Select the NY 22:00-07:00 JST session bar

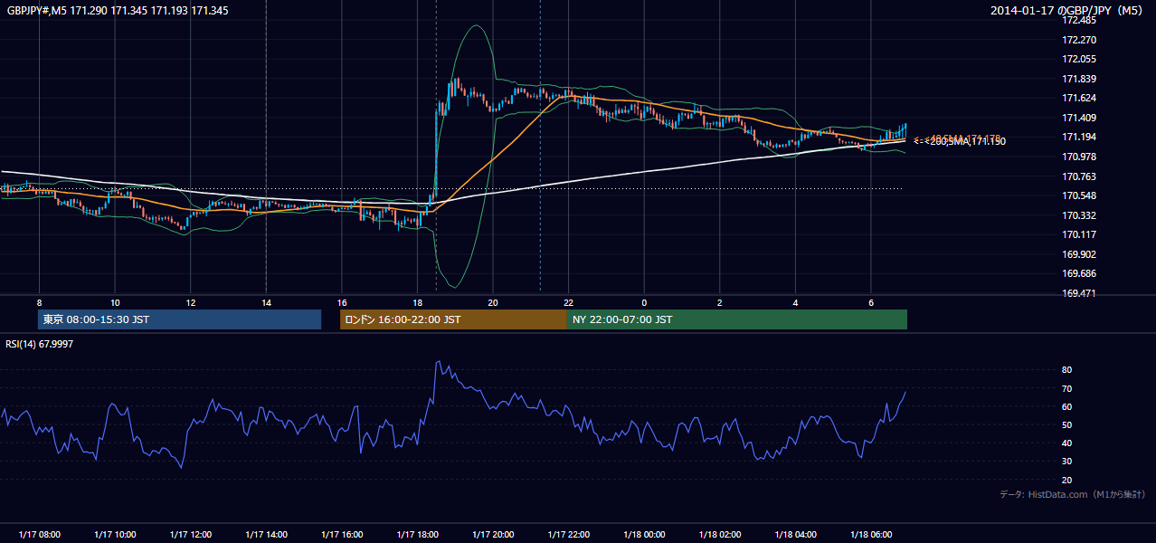tap(737, 319)
